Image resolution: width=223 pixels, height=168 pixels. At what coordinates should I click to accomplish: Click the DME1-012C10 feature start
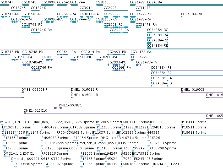coord(25,113)
